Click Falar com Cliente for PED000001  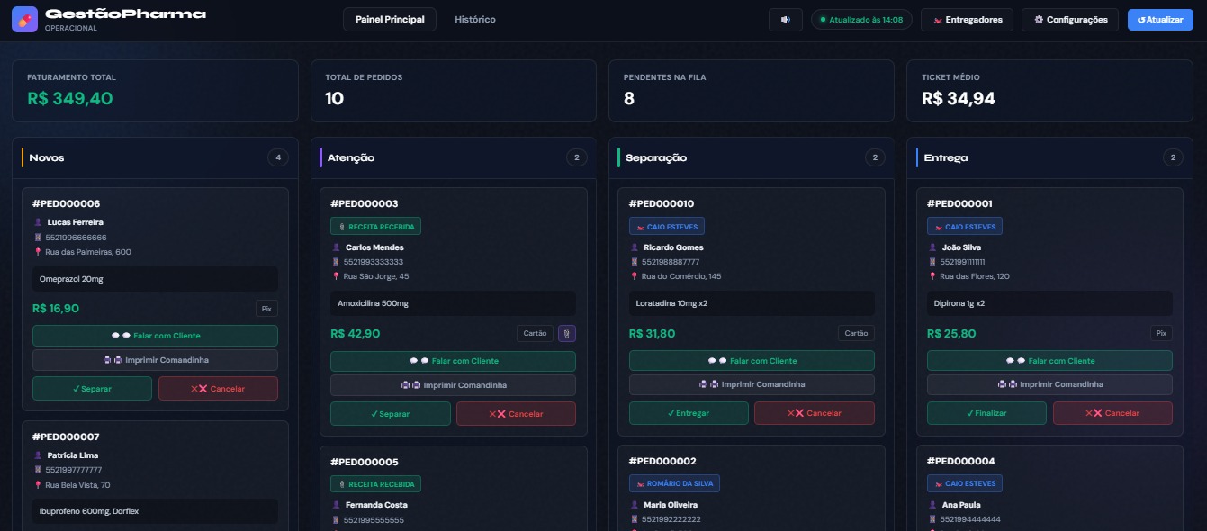[1049, 361]
